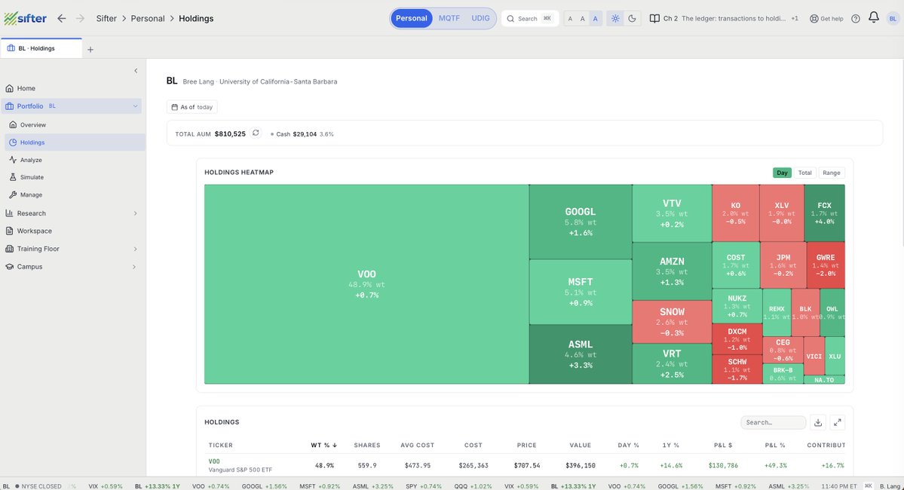Click 11:40 PM ET clock in status bar
This screenshot has width=904, height=490.
coord(839,486)
